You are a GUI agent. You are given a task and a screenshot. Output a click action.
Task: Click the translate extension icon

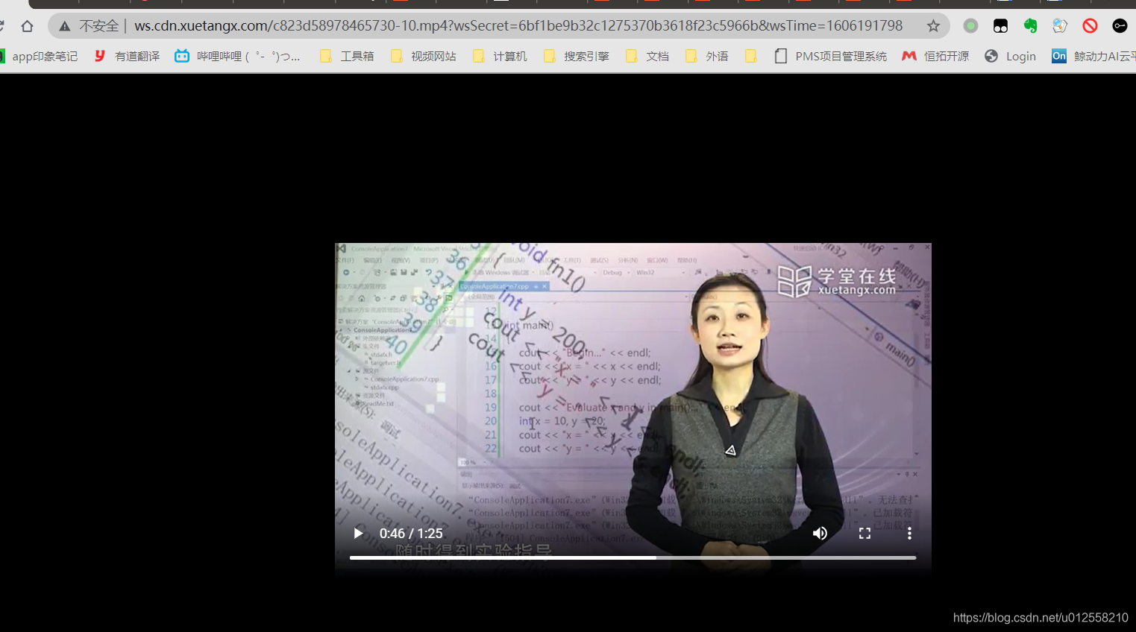1060,26
